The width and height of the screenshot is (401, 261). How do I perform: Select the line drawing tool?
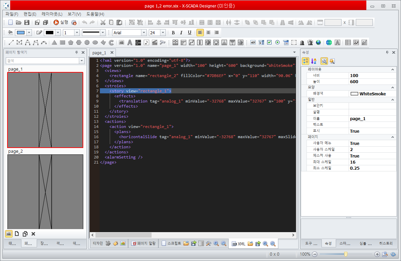pyautogui.click(x=11, y=43)
